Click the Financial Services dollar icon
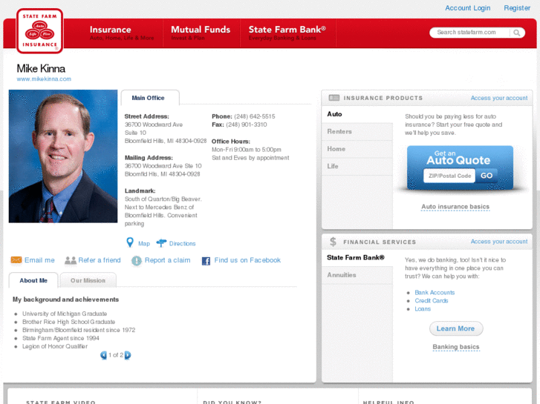540x404 pixels. [333, 242]
